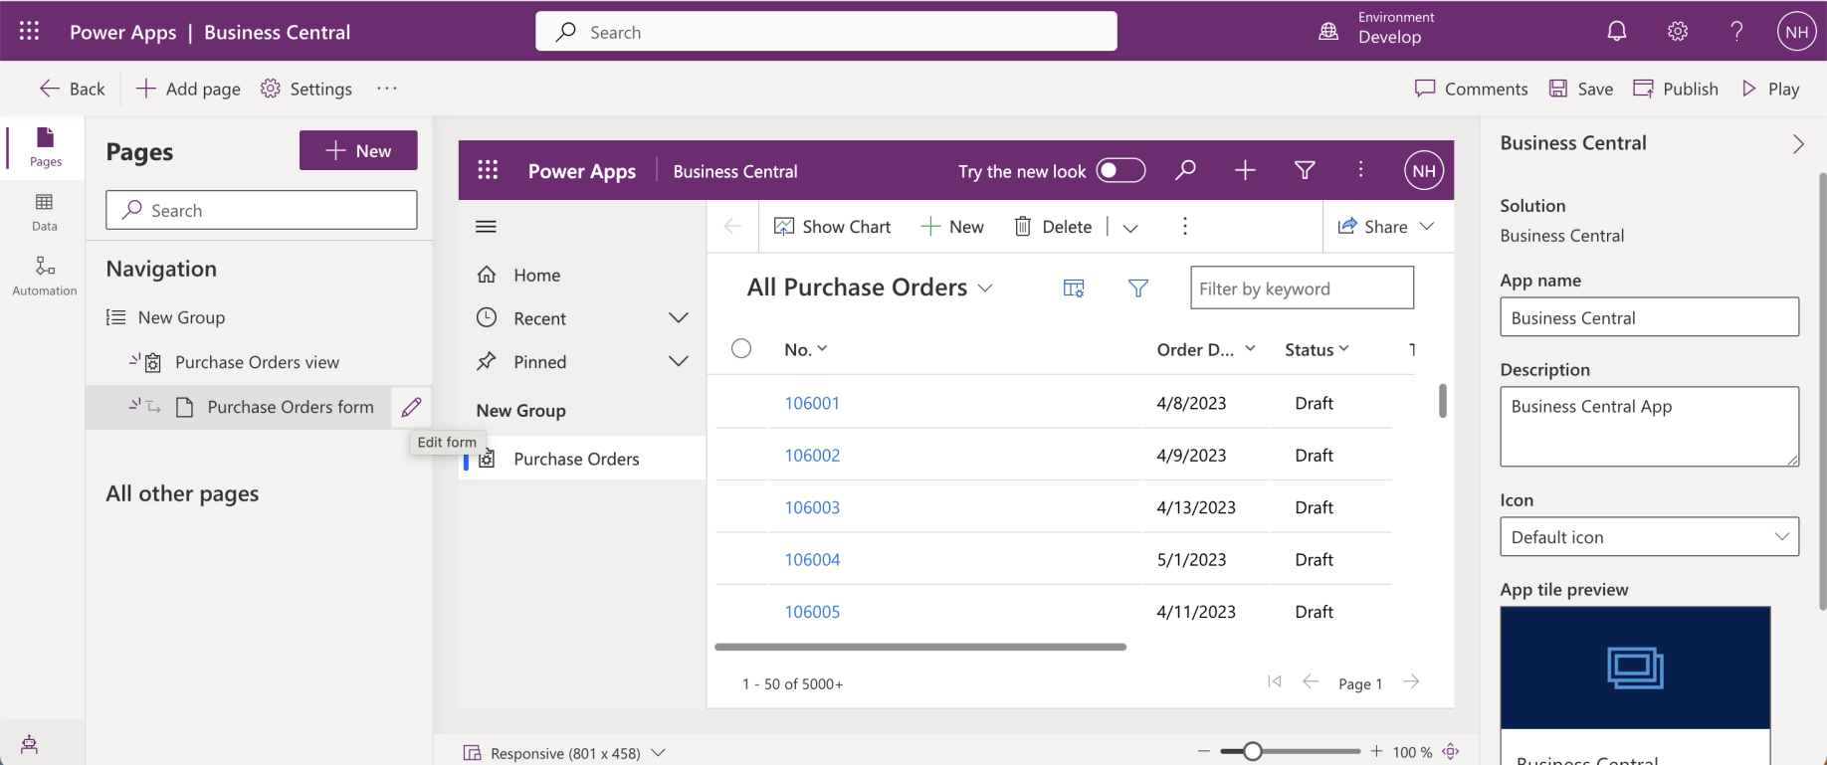Click the Edit columns icon
The height and width of the screenshot is (765, 1827).
point(1073,288)
